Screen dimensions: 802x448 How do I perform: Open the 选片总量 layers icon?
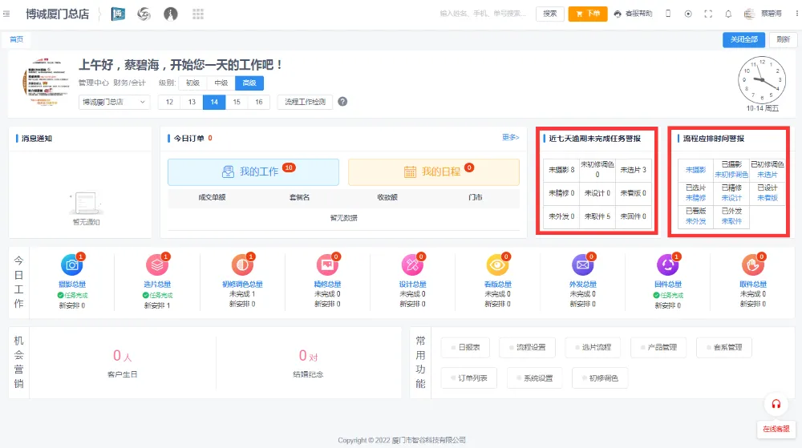point(157,264)
